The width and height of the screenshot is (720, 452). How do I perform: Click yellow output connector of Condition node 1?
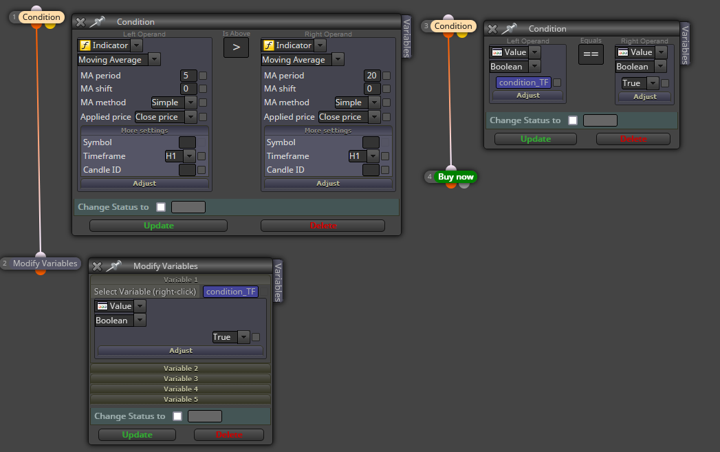[x=50, y=25]
